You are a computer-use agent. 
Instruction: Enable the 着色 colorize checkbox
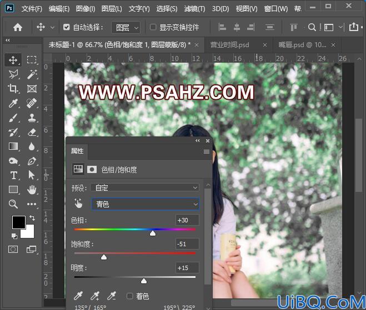pos(129,296)
